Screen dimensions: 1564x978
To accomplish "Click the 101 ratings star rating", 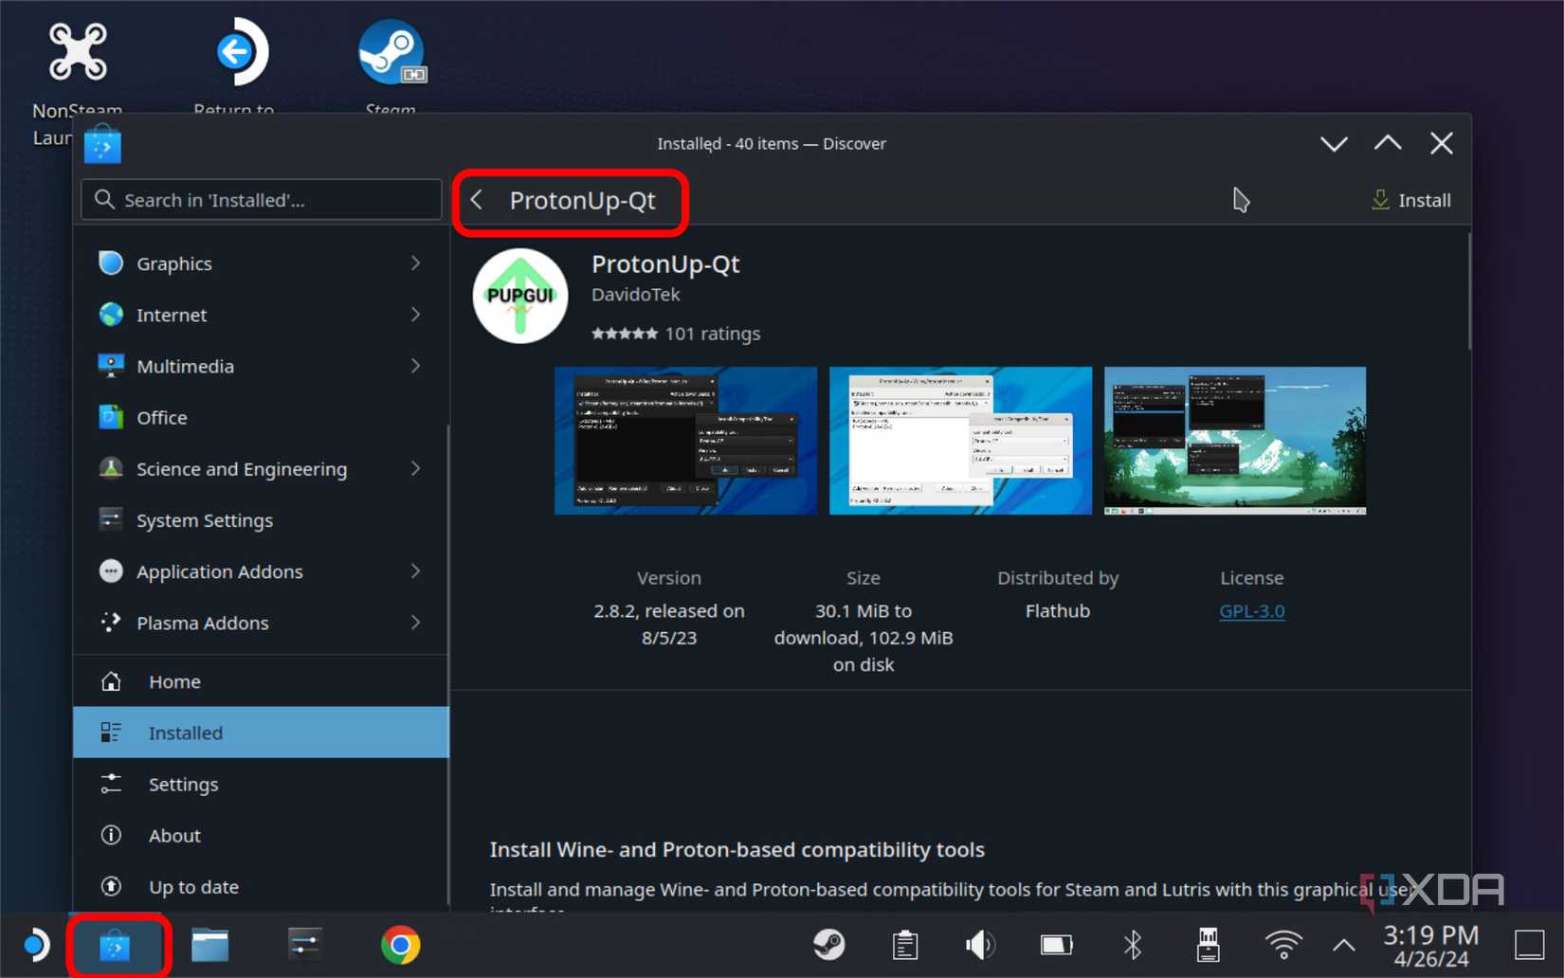I will click(676, 334).
